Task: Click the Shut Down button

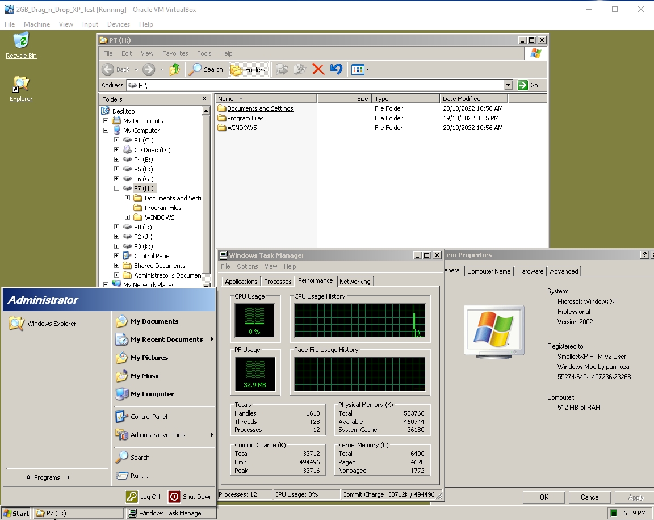Action: point(191,497)
